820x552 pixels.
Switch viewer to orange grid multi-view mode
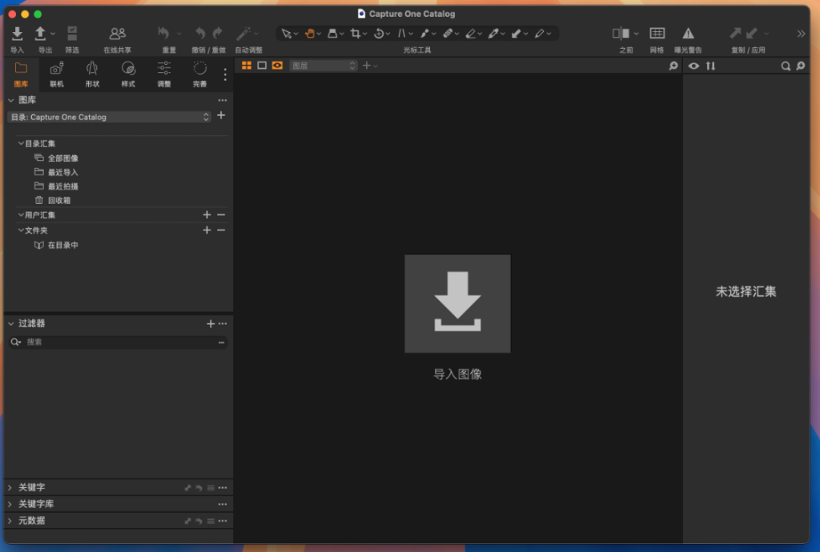coord(247,66)
